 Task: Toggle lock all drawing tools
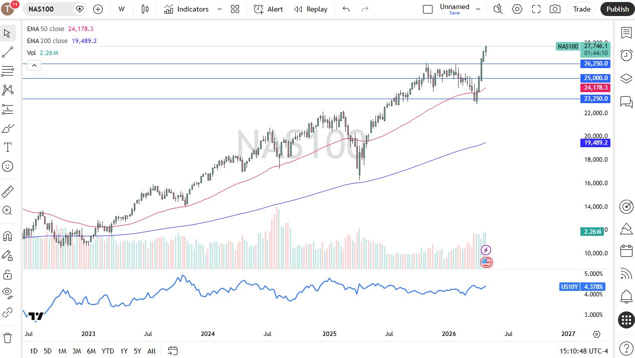[x=8, y=274]
